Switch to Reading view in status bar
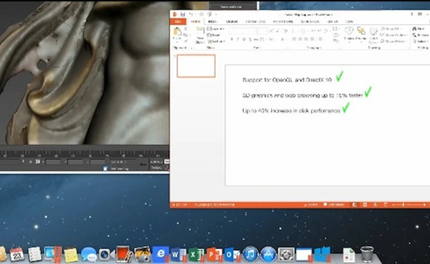The height and width of the screenshot is (264, 430). point(375,204)
